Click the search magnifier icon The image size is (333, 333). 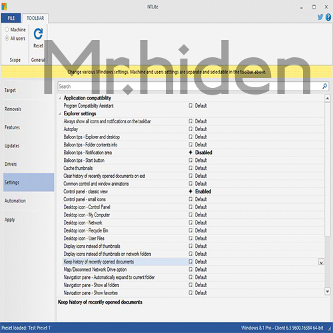[x=324, y=86]
